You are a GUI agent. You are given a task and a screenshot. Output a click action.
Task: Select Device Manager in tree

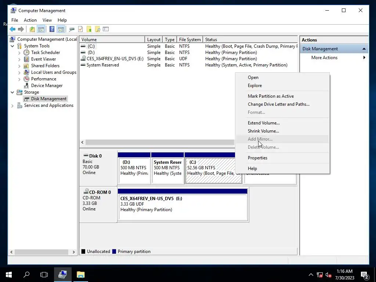point(47,86)
